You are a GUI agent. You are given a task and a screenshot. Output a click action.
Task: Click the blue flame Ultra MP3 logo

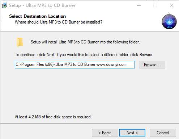click(169, 21)
